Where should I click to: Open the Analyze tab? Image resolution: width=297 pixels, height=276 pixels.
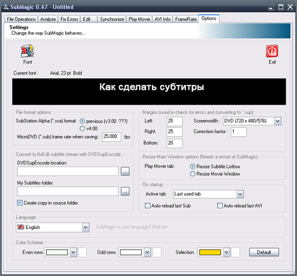coord(48,19)
